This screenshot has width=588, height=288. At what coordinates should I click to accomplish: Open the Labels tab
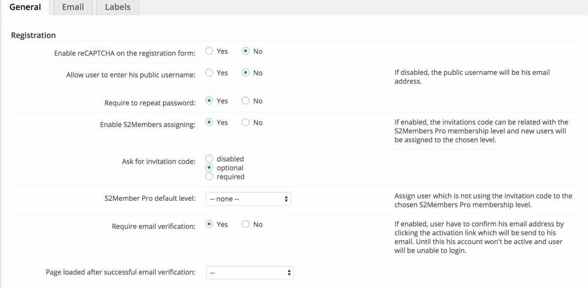coord(118,7)
